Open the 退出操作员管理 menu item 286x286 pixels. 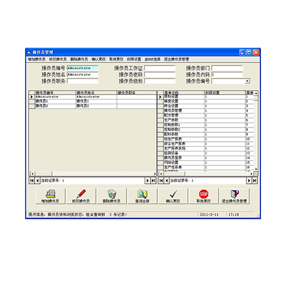pos(176,59)
